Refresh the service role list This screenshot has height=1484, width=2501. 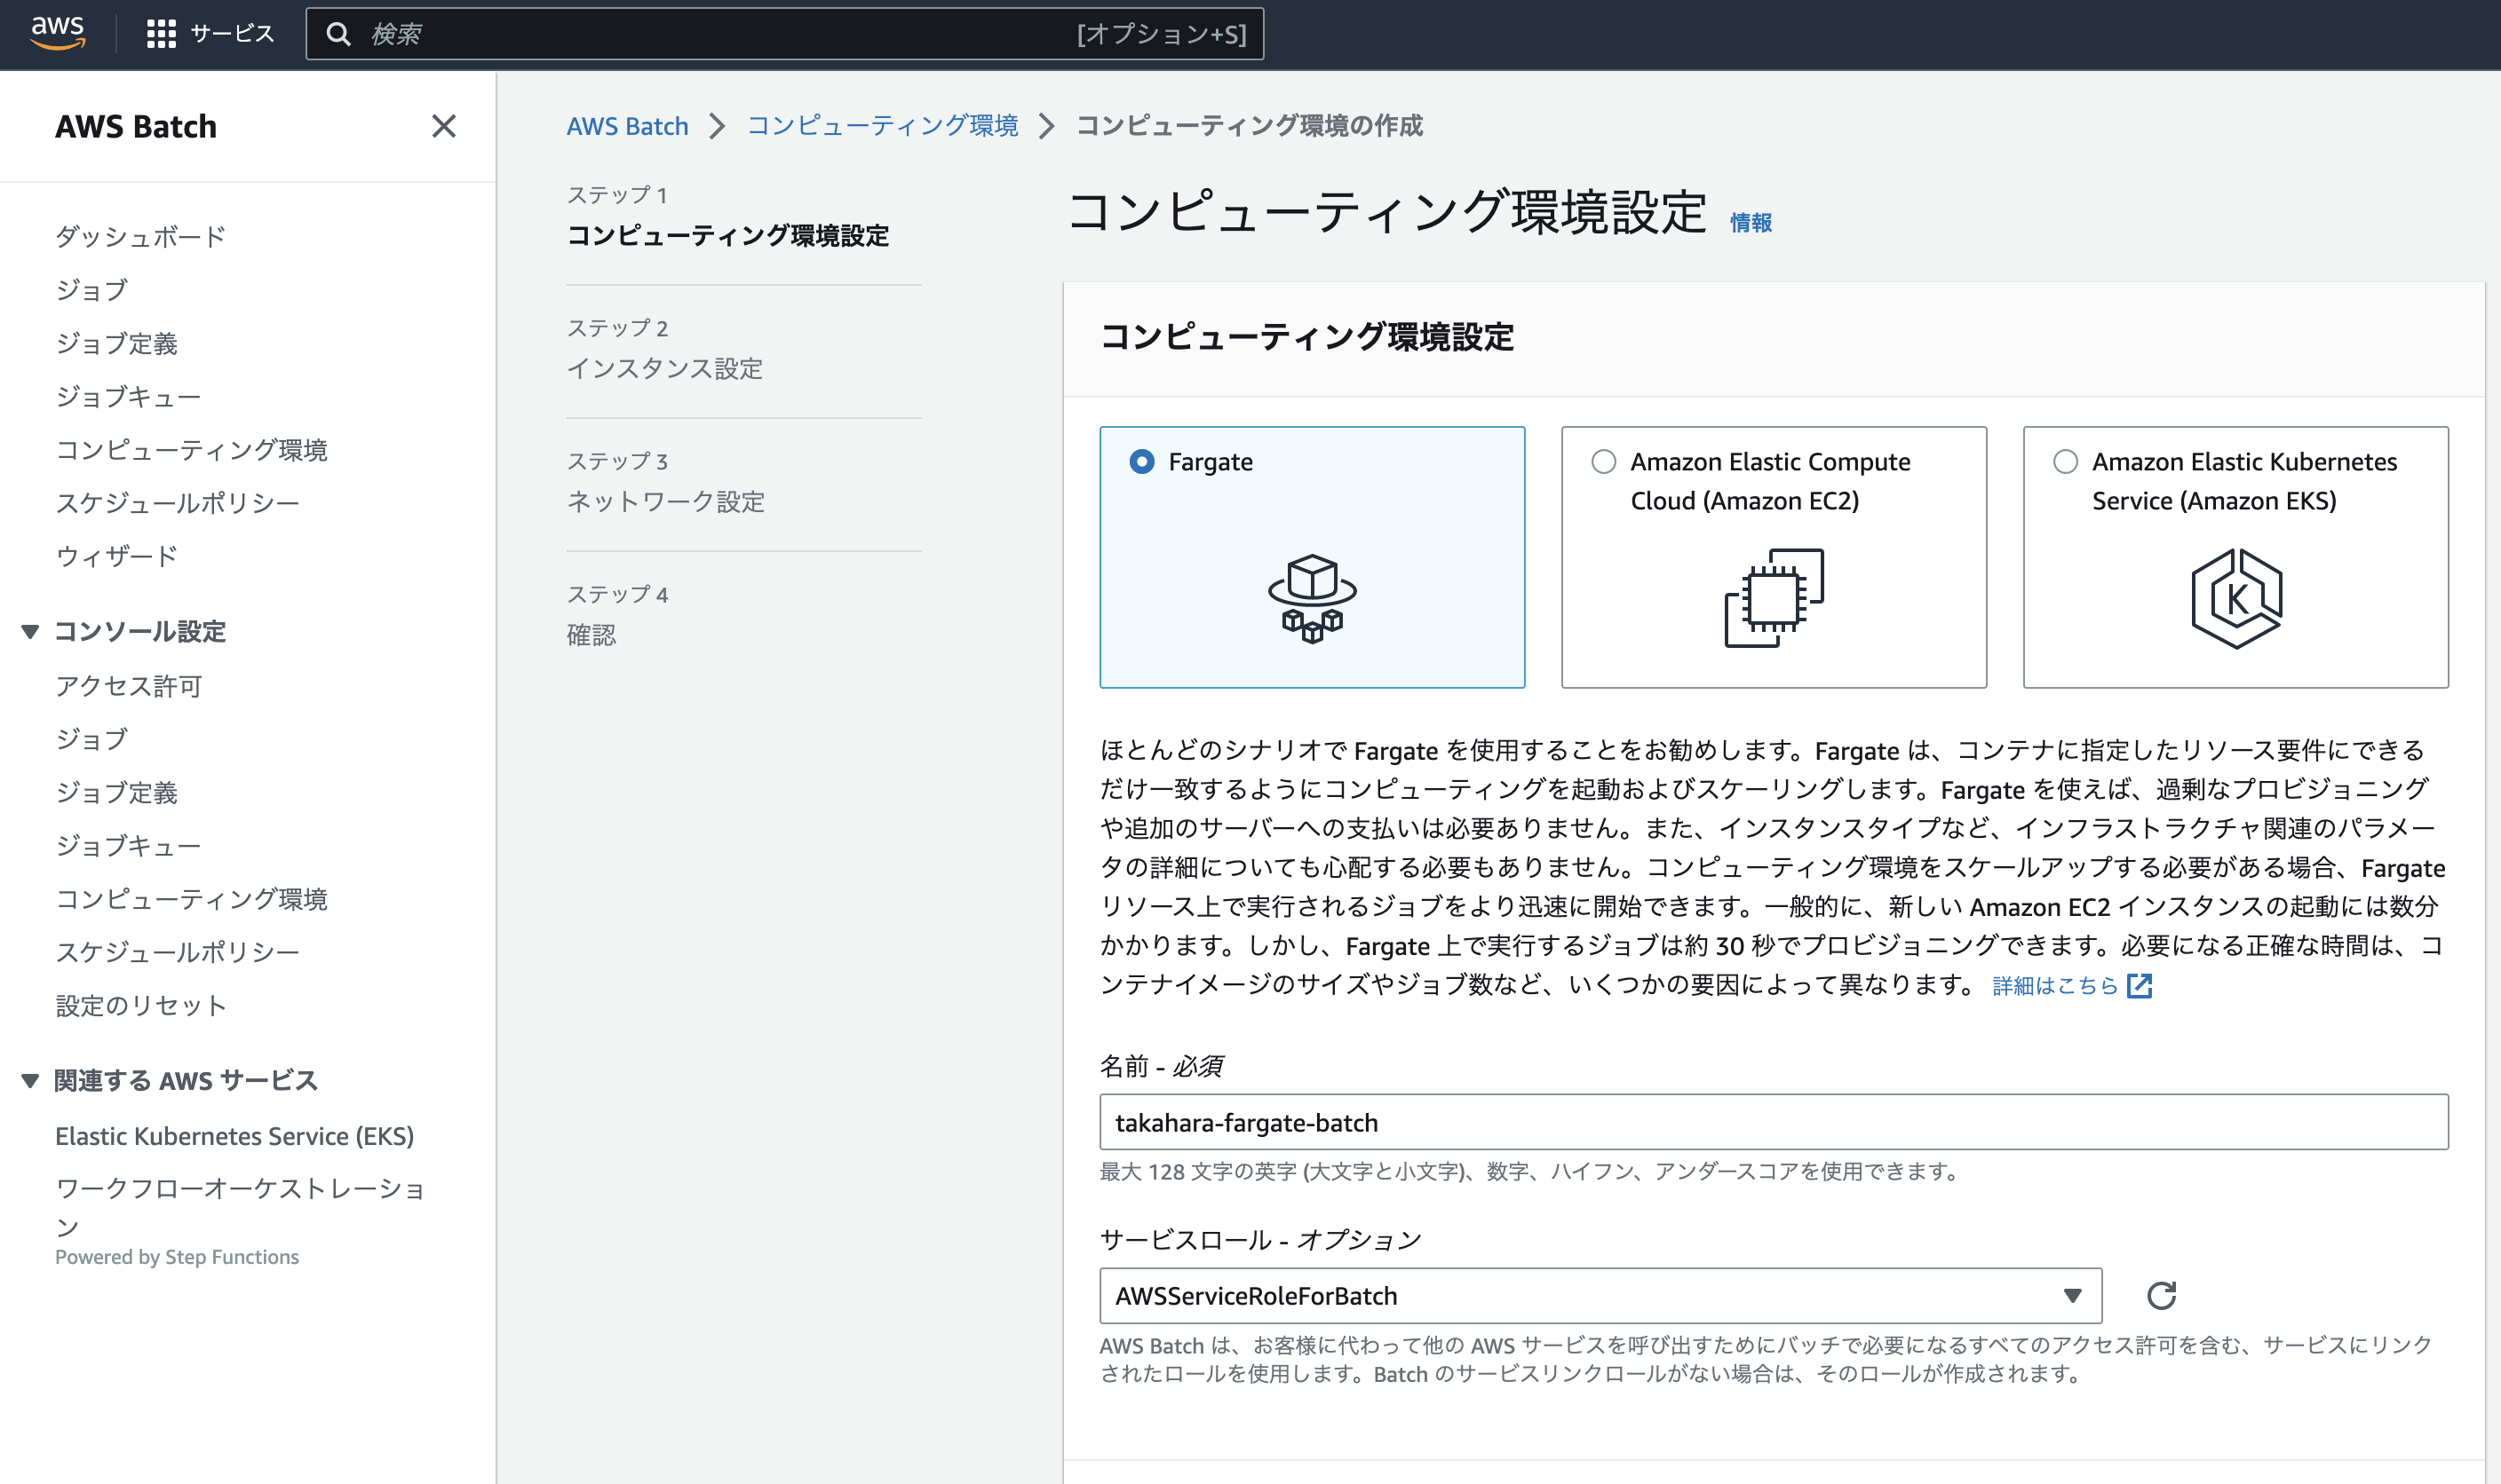pos(2162,1295)
